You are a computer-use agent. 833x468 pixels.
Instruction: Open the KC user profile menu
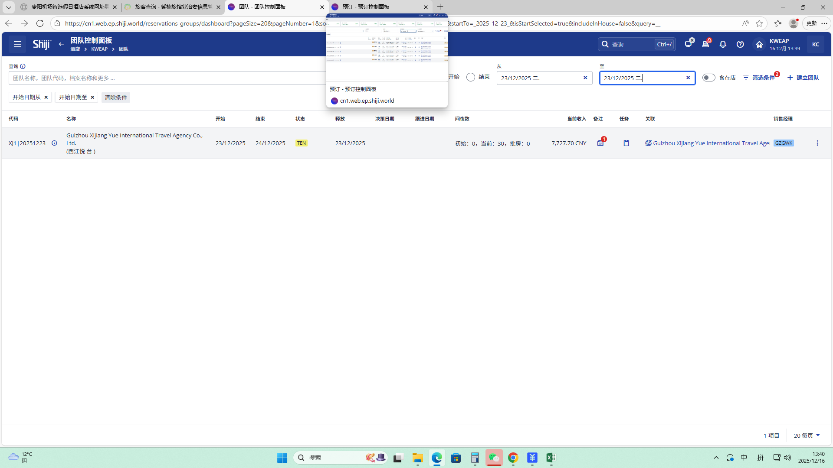tap(816, 44)
